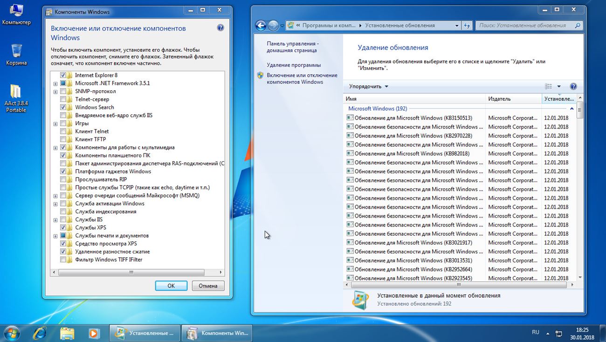Click the folder icon beside Windows Search
The image size is (606, 342).
(69, 107)
